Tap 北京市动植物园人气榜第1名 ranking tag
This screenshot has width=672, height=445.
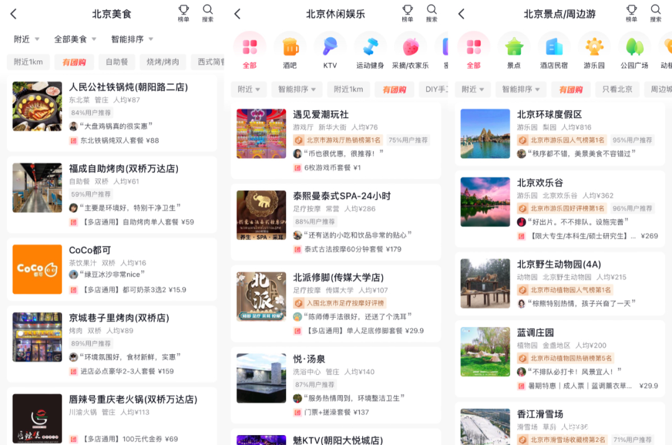click(x=565, y=290)
